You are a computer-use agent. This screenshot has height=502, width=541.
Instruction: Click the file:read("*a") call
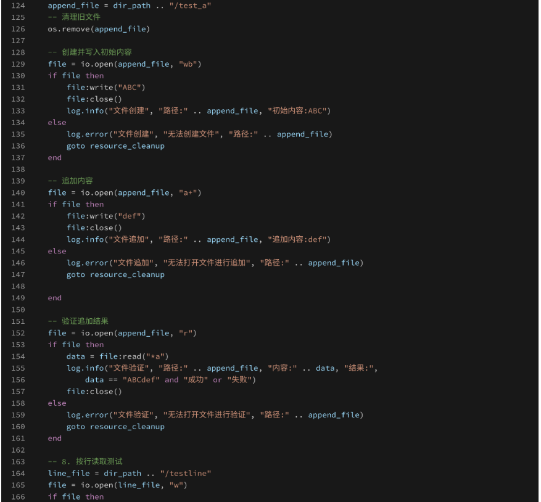pyautogui.click(x=134, y=356)
